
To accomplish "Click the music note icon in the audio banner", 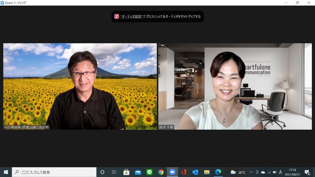I will pos(117,17).
